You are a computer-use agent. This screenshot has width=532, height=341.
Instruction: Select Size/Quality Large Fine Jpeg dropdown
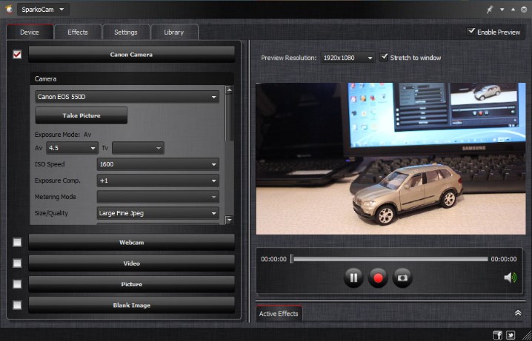158,213
